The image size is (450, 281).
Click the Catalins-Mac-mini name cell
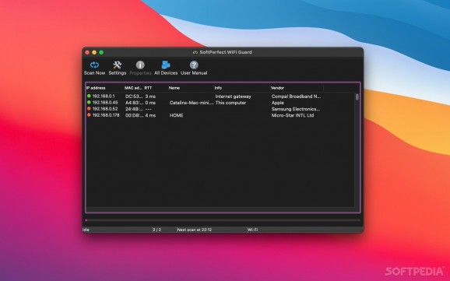click(192, 103)
